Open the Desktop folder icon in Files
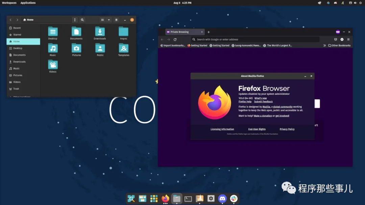365x205 pixels. click(53, 32)
